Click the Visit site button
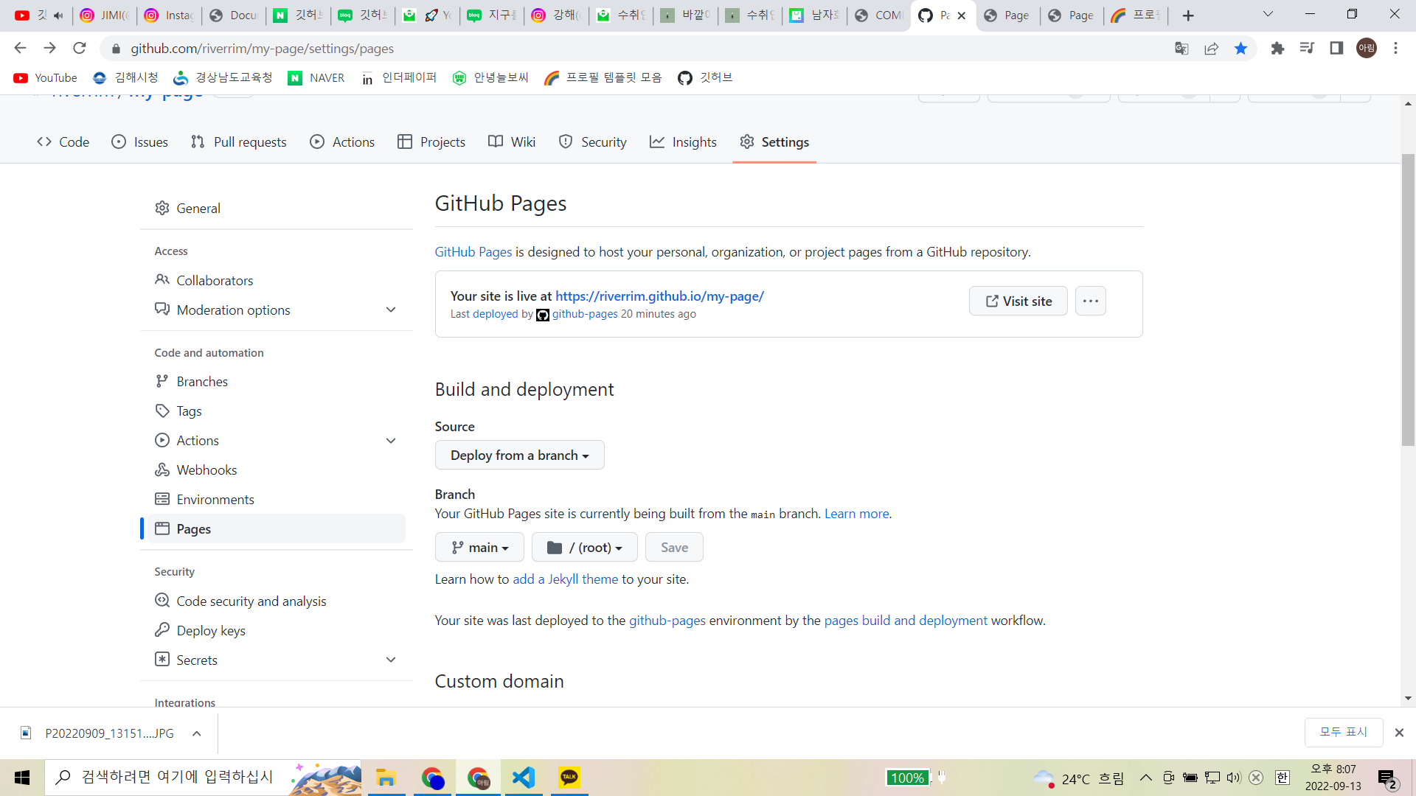Viewport: 1416px width, 796px height. (1018, 301)
